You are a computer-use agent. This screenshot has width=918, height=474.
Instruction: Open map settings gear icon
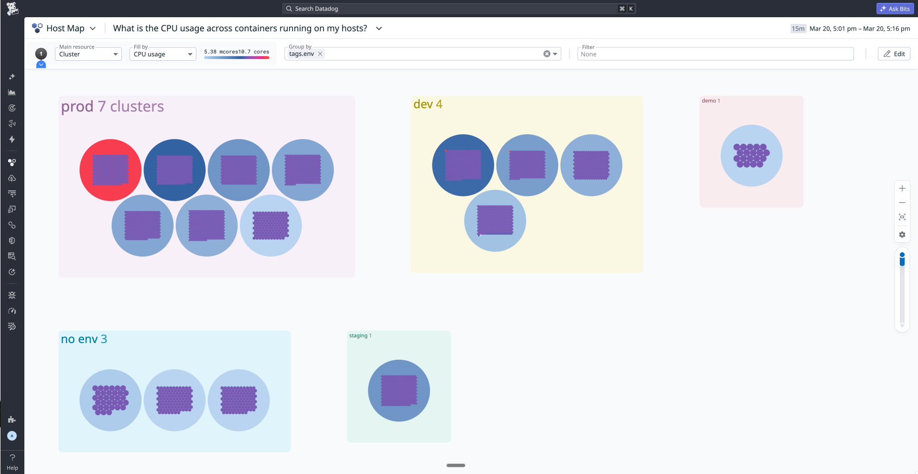(x=902, y=235)
